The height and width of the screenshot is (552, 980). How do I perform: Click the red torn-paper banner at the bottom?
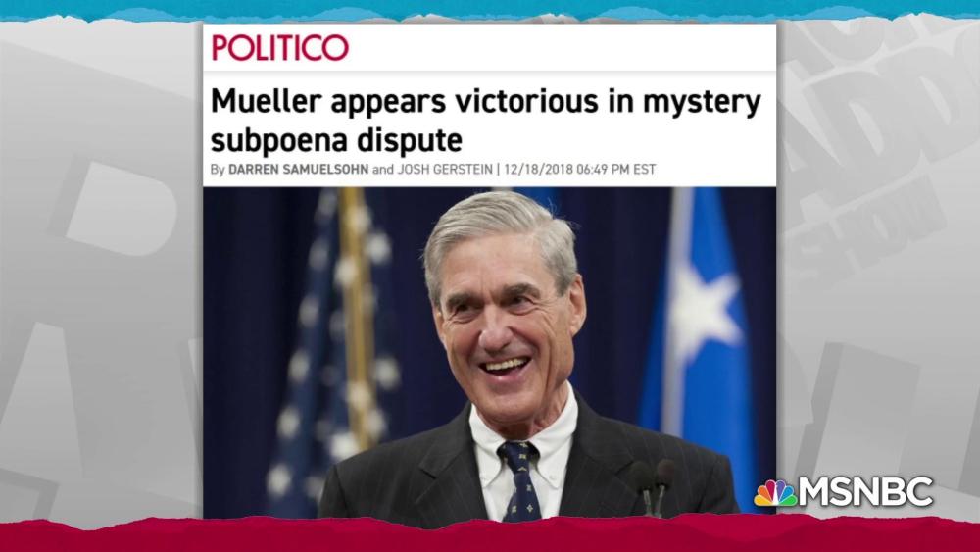[x=490, y=534]
